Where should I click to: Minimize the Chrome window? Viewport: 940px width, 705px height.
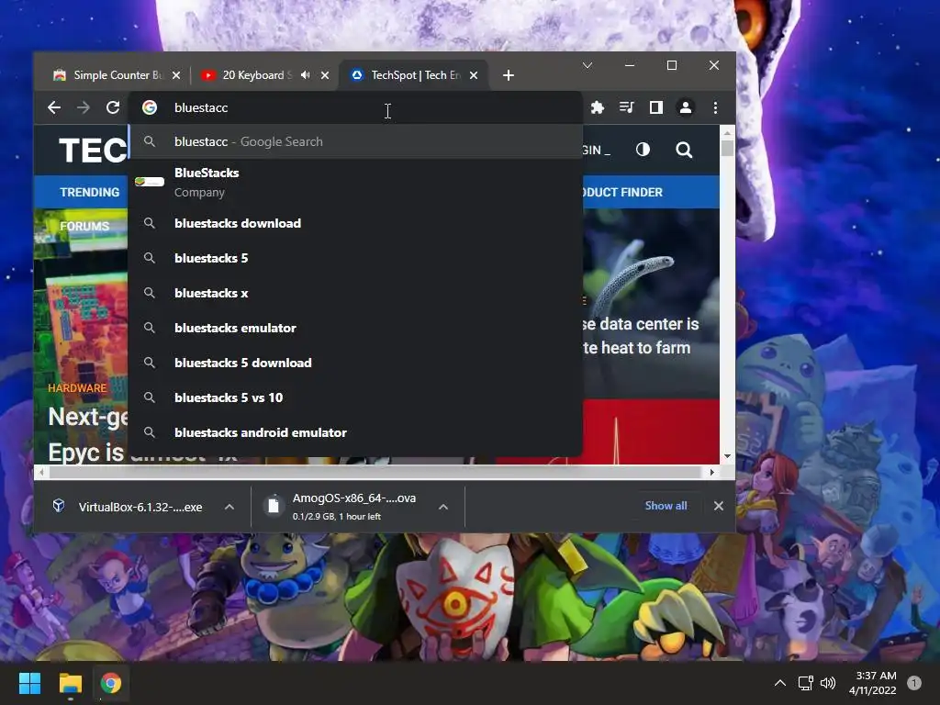pos(630,65)
